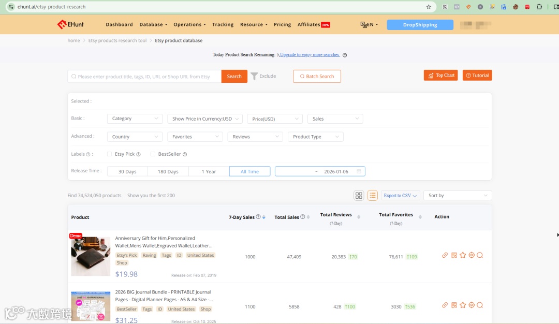
Task: Click the Batch Search button
Action: (317, 76)
